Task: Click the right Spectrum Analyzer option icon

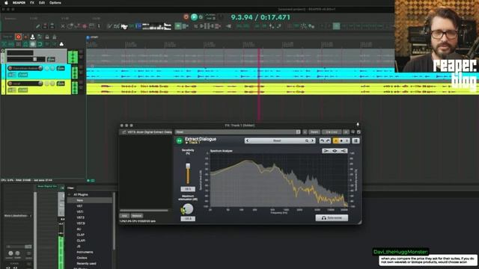Action: coord(344,151)
